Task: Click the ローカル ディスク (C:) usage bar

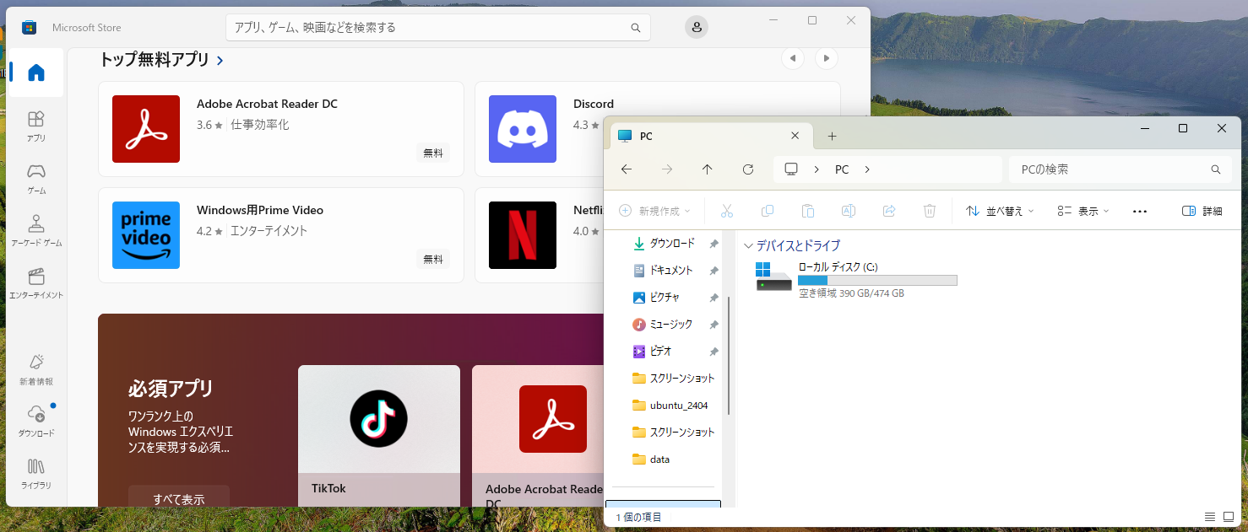Action: 877,280
